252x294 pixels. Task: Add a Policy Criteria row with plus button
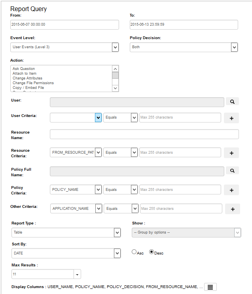tap(231, 190)
